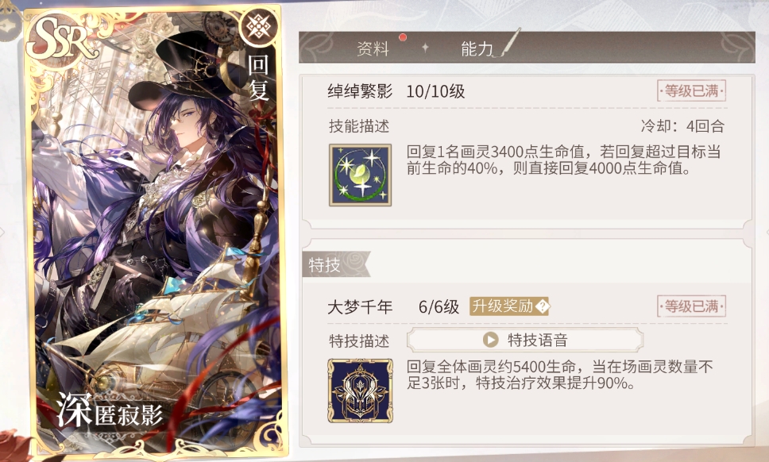
Task: Click the 等级已满 label for 绰绰繁影
Action: [691, 91]
